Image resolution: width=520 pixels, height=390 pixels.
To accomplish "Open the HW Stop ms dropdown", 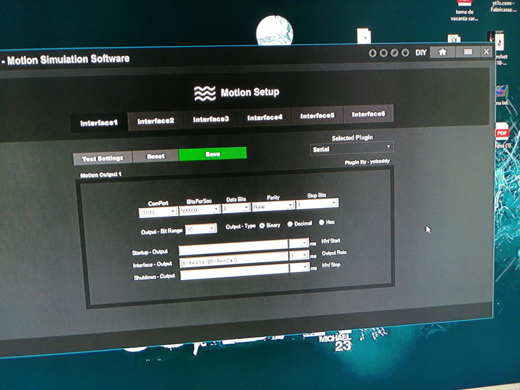I will point(299,267).
